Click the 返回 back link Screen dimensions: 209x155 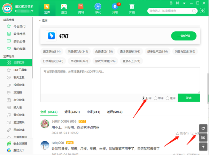point(43,20)
